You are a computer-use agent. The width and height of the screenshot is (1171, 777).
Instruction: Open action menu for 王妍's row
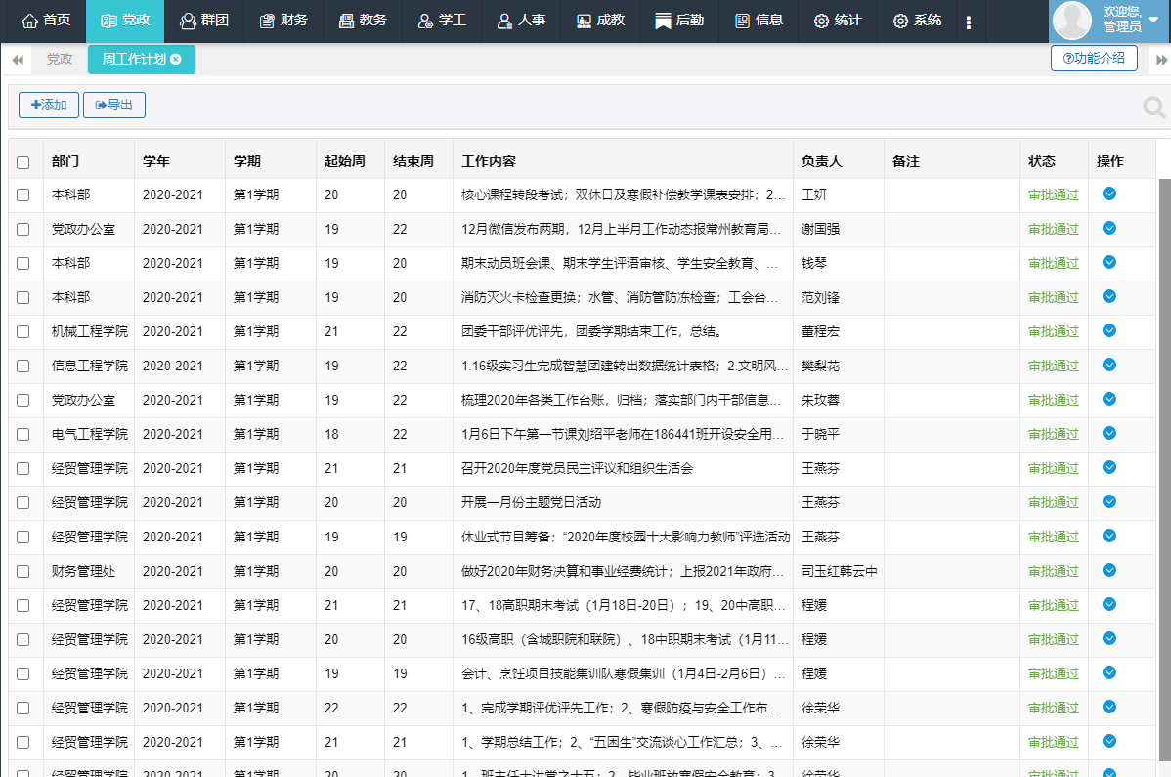tap(1108, 194)
